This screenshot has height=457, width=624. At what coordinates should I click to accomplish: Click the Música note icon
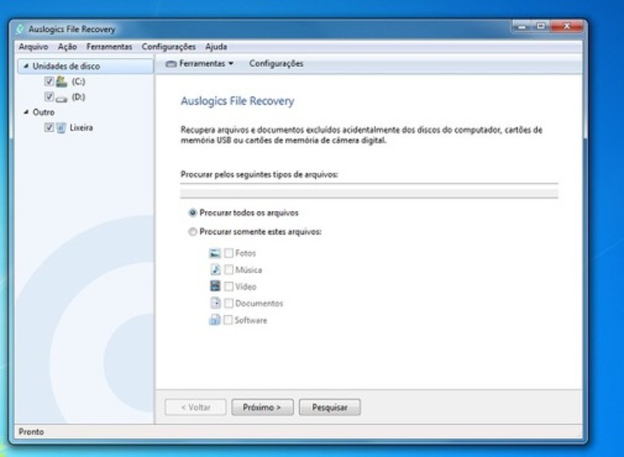215,270
